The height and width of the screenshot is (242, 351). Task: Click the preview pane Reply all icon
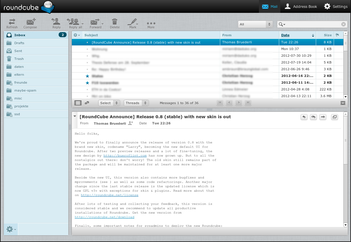tap(313, 117)
